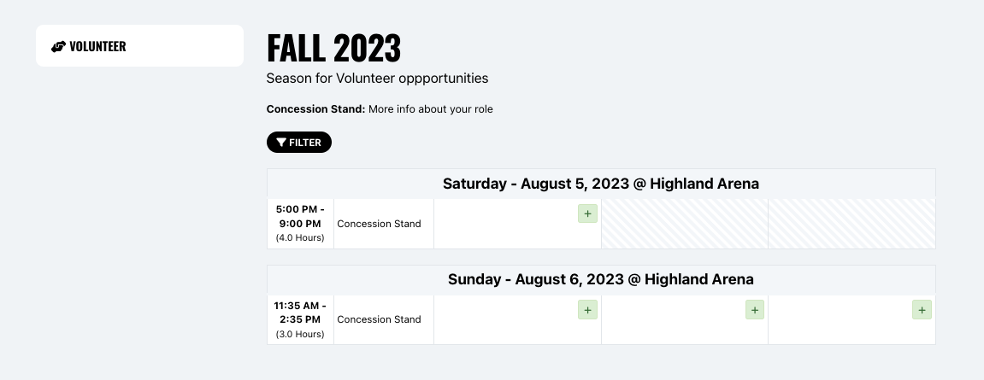This screenshot has height=380, width=984.
Task: Click the Saturday - August 5, 2023 header
Action: (x=600, y=184)
